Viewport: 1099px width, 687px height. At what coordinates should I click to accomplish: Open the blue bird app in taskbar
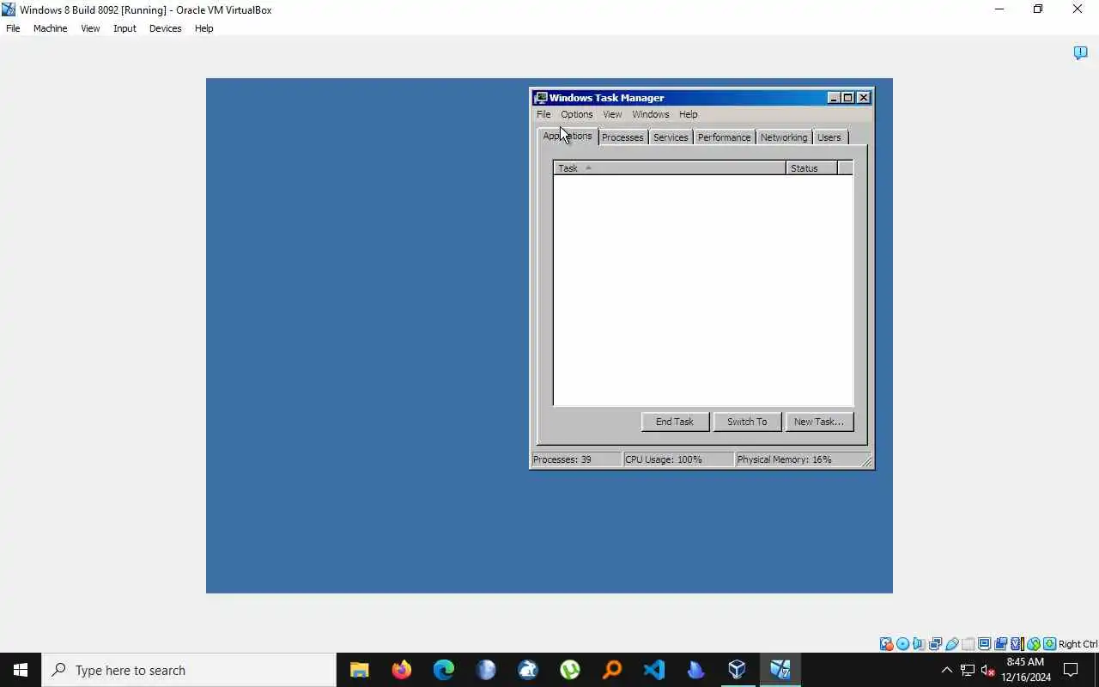(x=696, y=670)
